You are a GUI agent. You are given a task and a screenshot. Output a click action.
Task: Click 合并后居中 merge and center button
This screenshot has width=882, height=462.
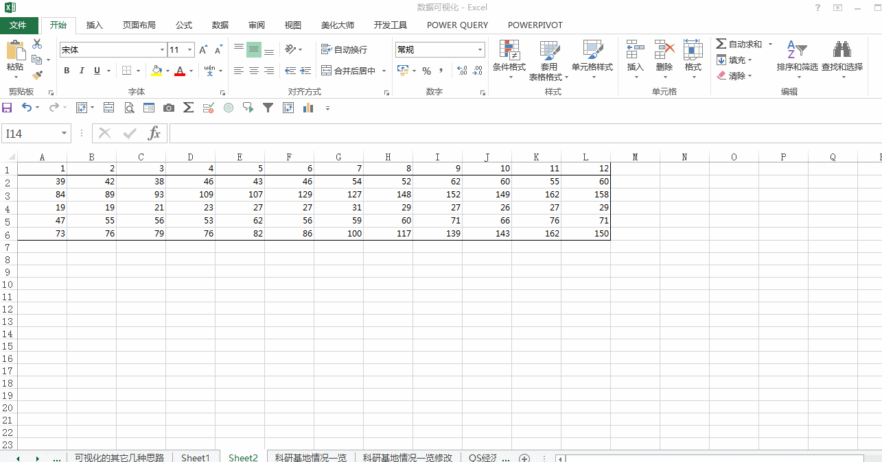tap(349, 71)
